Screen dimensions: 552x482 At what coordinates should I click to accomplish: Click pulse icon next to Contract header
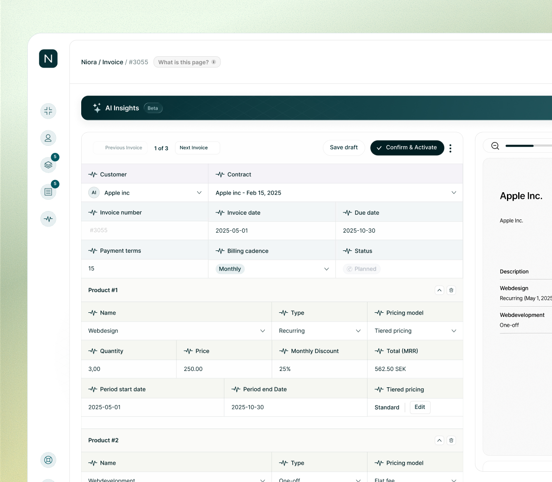220,174
